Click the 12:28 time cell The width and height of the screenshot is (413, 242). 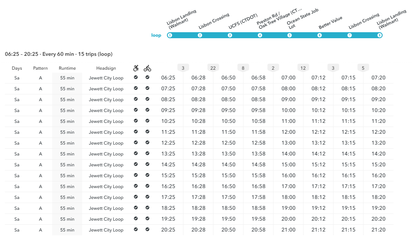click(198, 143)
